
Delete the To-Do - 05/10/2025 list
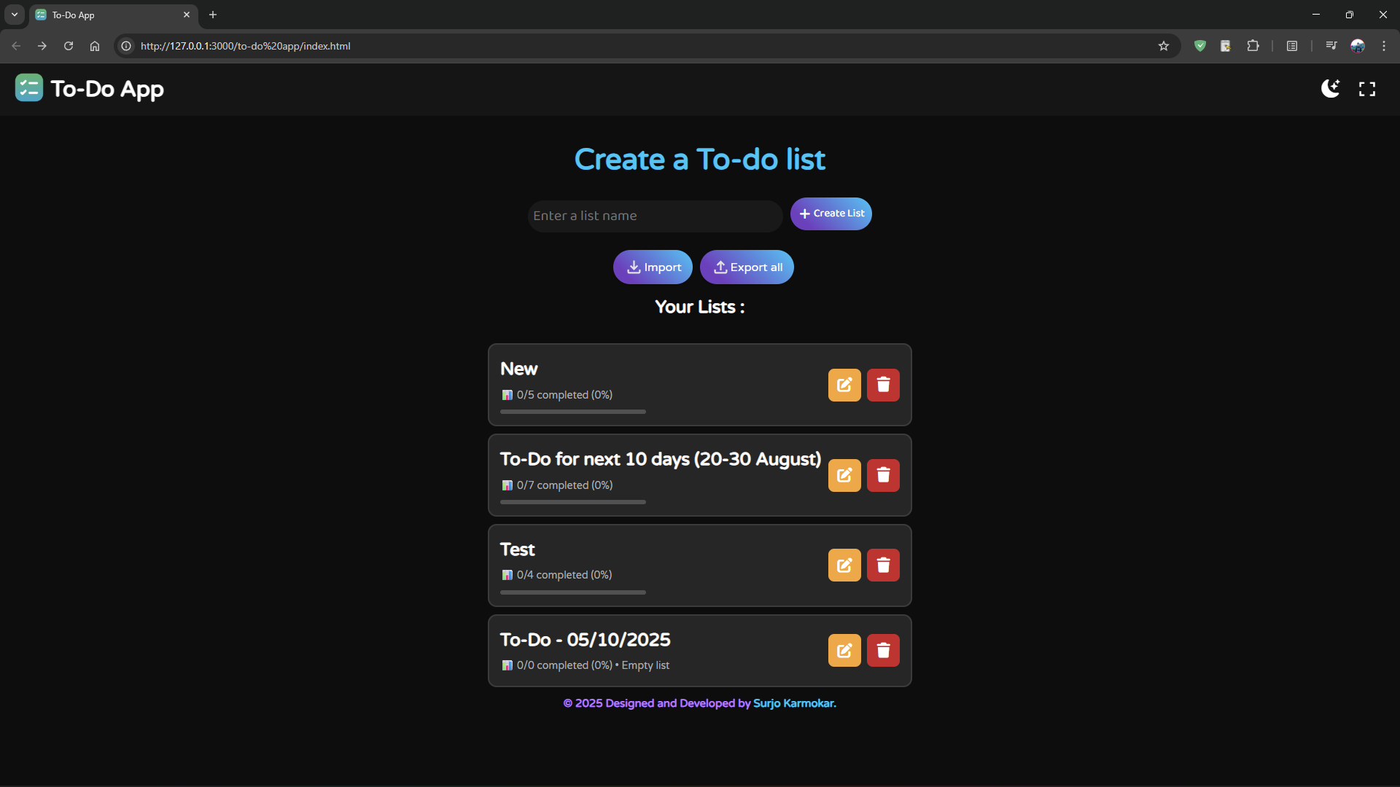[x=883, y=651]
